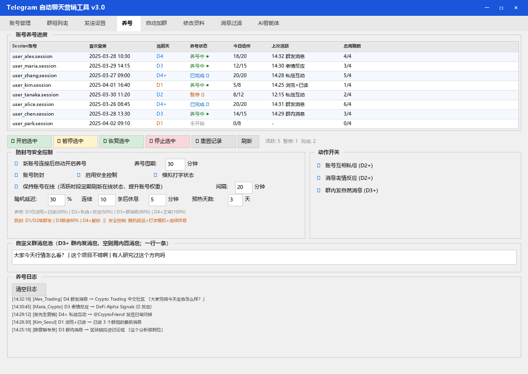Image resolution: width=528 pixels, height=374 pixels.
Task: Click the custom group message pool textbox
Action: pyautogui.click(x=264, y=257)
